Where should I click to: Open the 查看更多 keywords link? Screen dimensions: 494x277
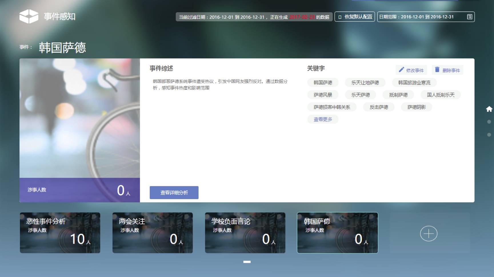(323, 119)
